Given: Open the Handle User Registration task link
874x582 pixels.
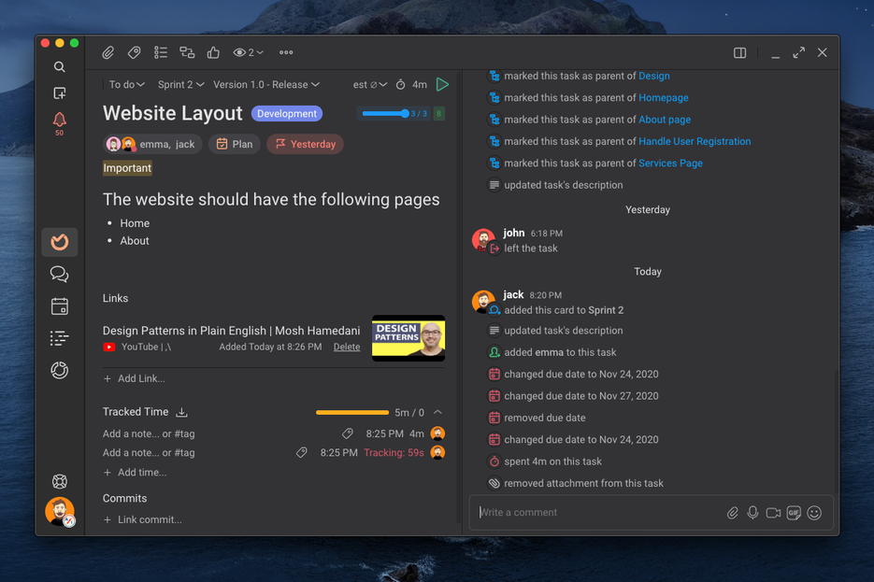Looking at the screenshot, I should click(x=695, y=142).
